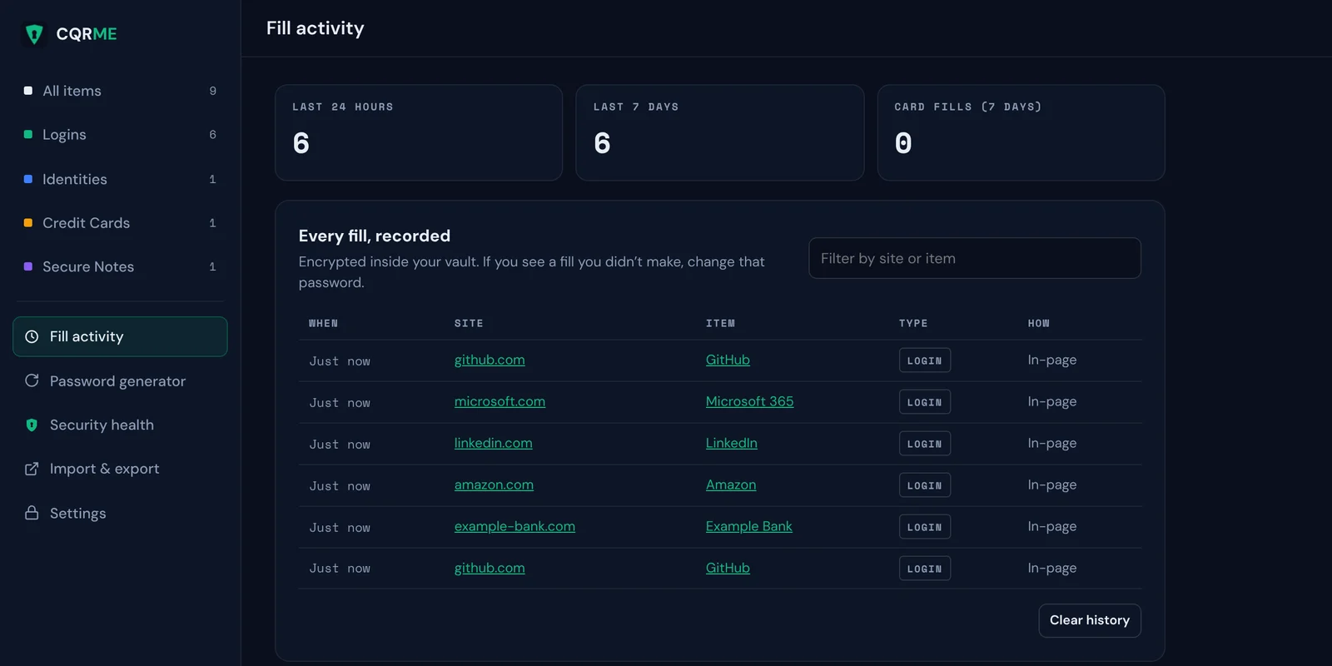Click Clear history button
This screenshot has width=1332, height=666.
click(x=1089, y=620)
